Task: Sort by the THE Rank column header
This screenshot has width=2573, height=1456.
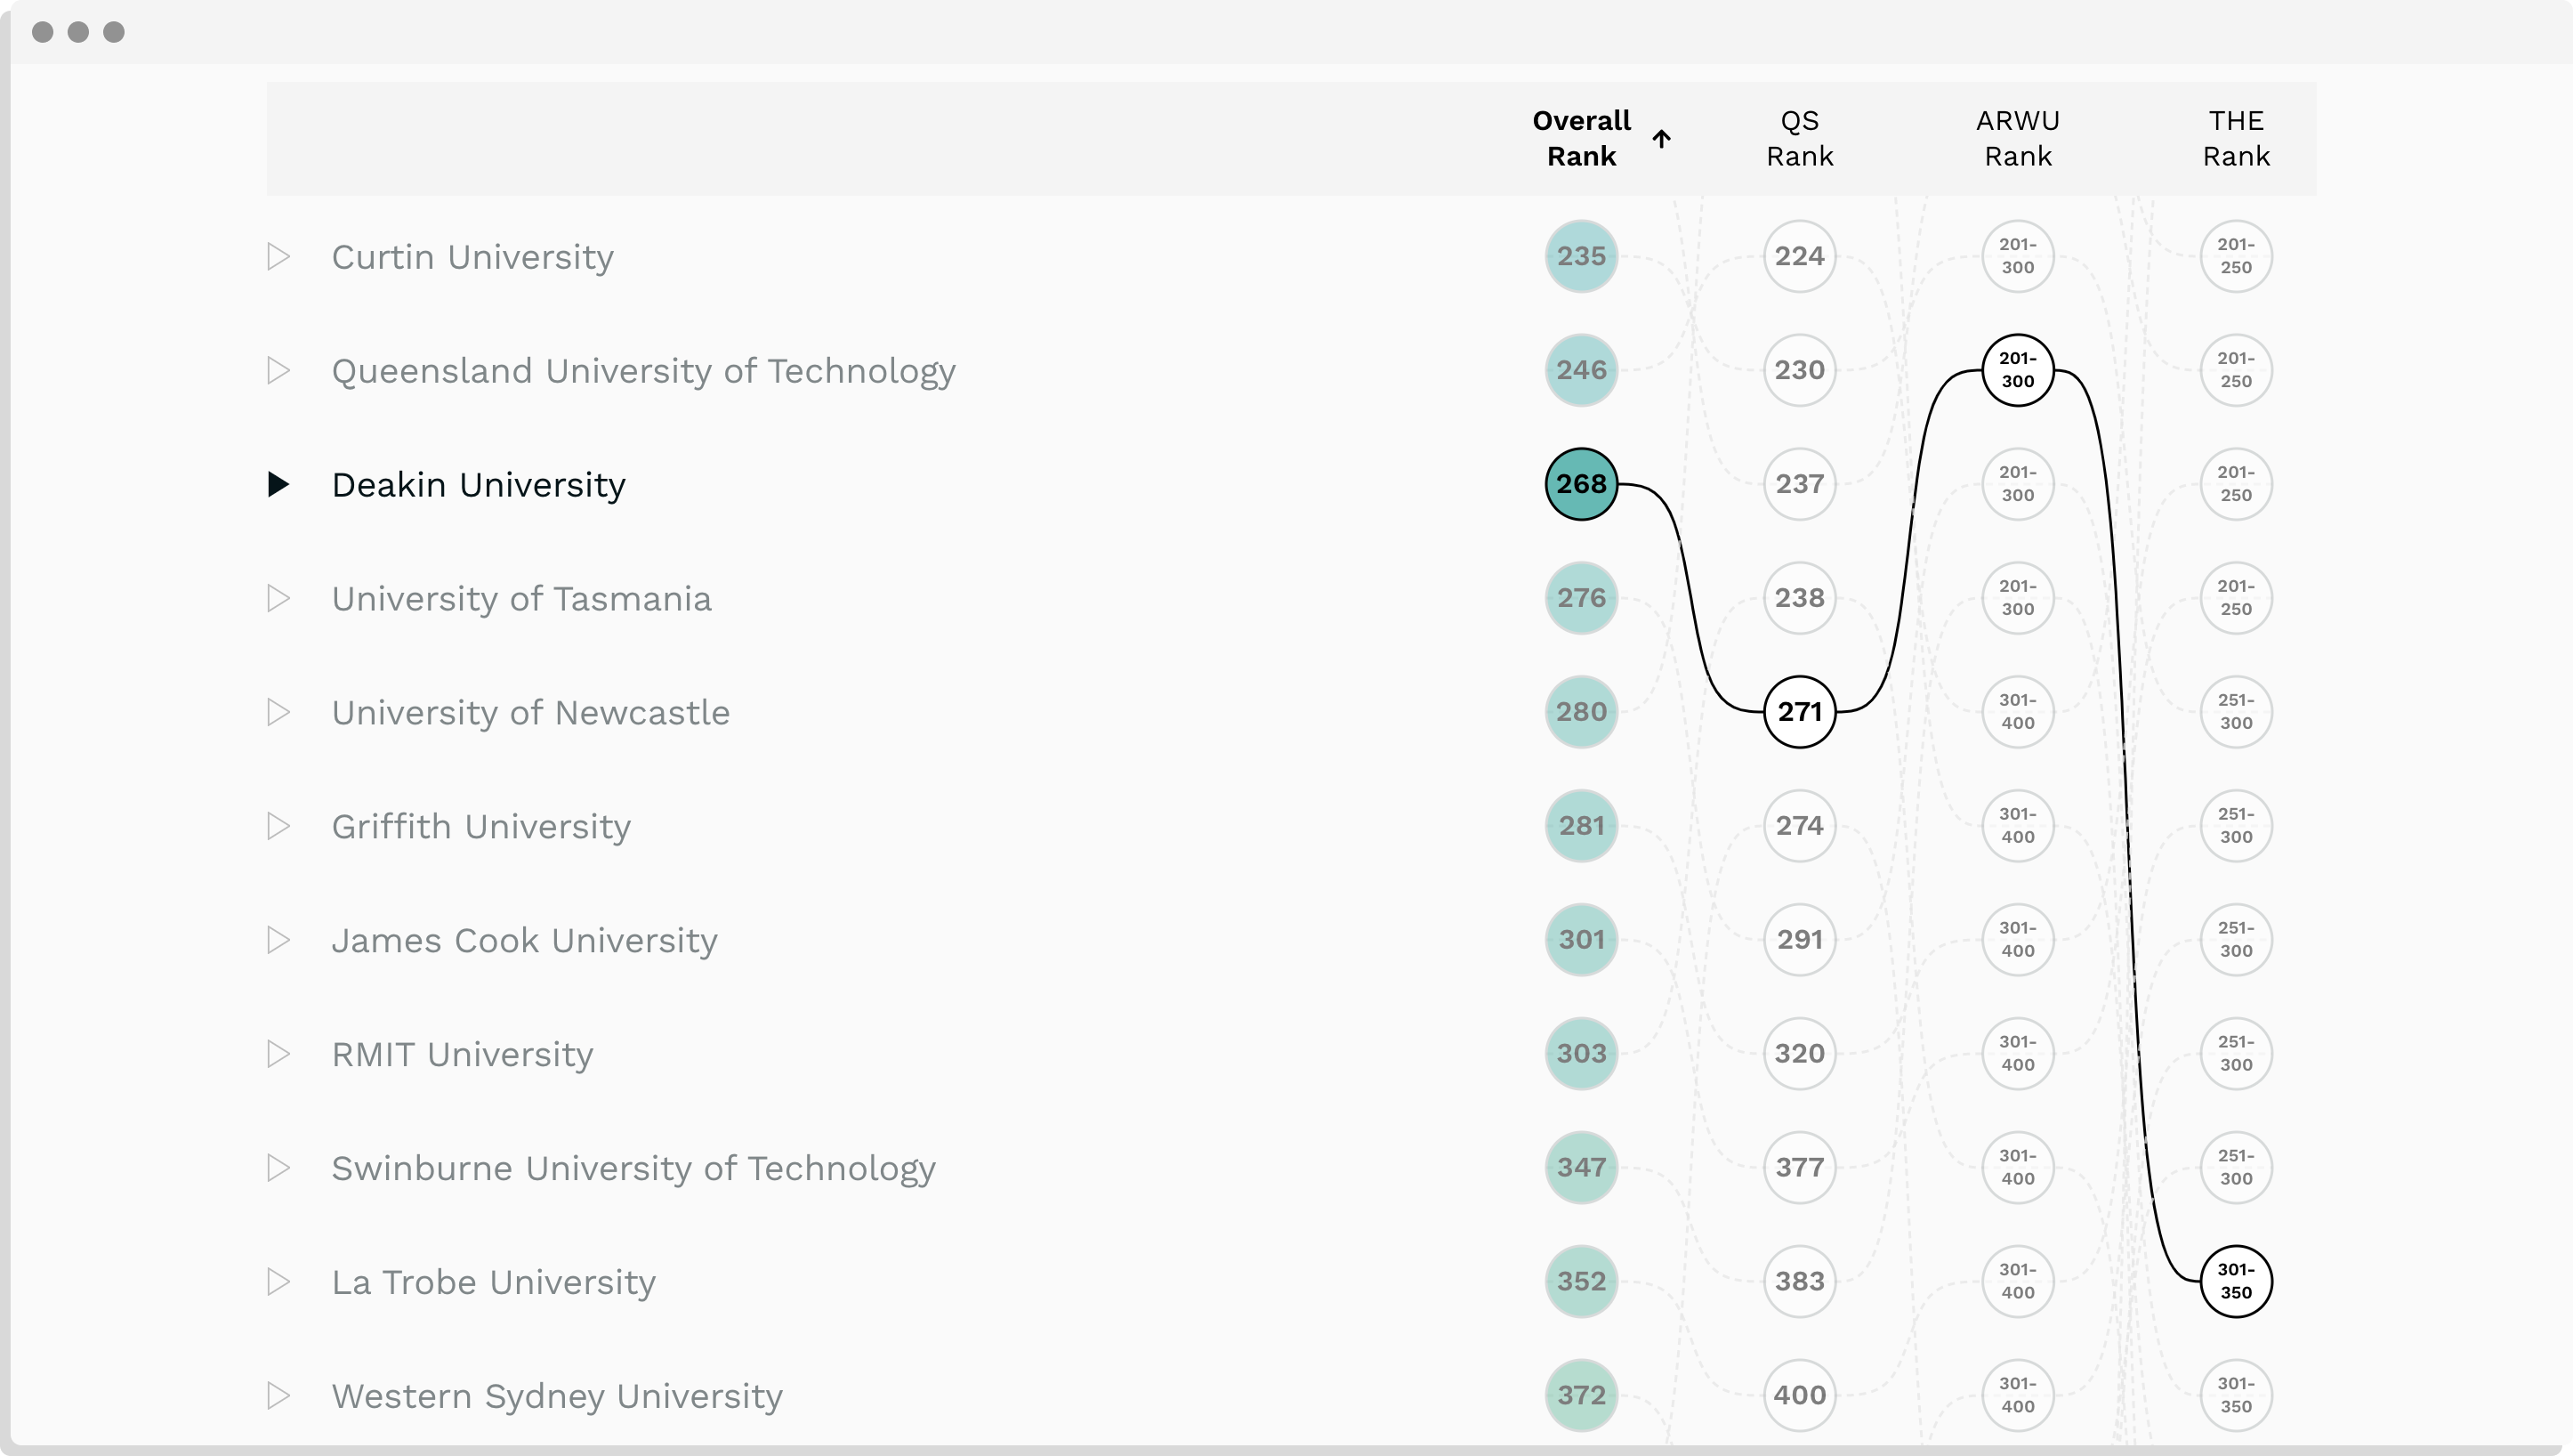Action: tap(2235, 139)
